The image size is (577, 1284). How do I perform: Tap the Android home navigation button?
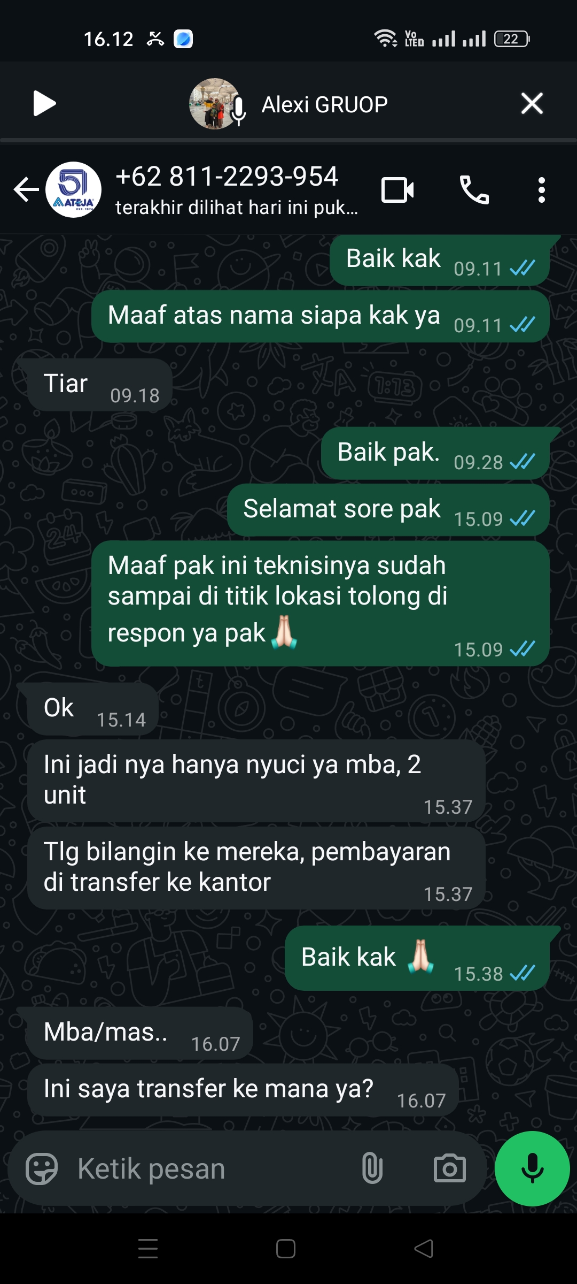click(286, 1249)
